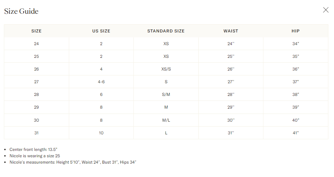Click the WAIST column header

click(231, 31)
